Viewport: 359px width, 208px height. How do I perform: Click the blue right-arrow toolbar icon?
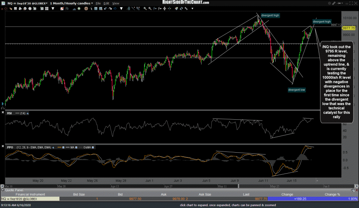115,9
